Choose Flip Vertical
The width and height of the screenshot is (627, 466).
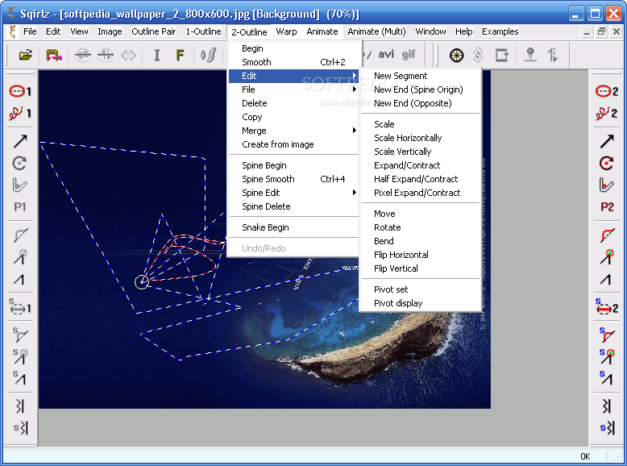point(420,268)
